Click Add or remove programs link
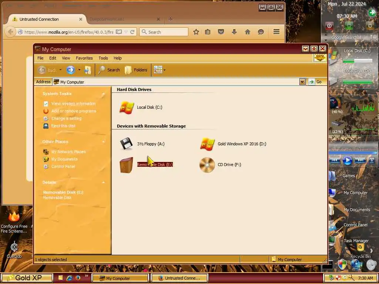This screenshot has width=379, height=284. [74, 111]
